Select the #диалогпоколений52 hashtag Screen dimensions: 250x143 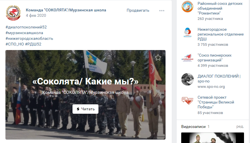pos(26,27)
